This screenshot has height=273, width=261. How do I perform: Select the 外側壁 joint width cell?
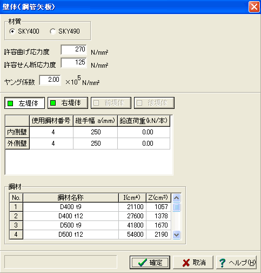pos(95,144)
